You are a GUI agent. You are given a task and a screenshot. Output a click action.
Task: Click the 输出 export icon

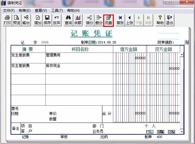coord(26,20)
